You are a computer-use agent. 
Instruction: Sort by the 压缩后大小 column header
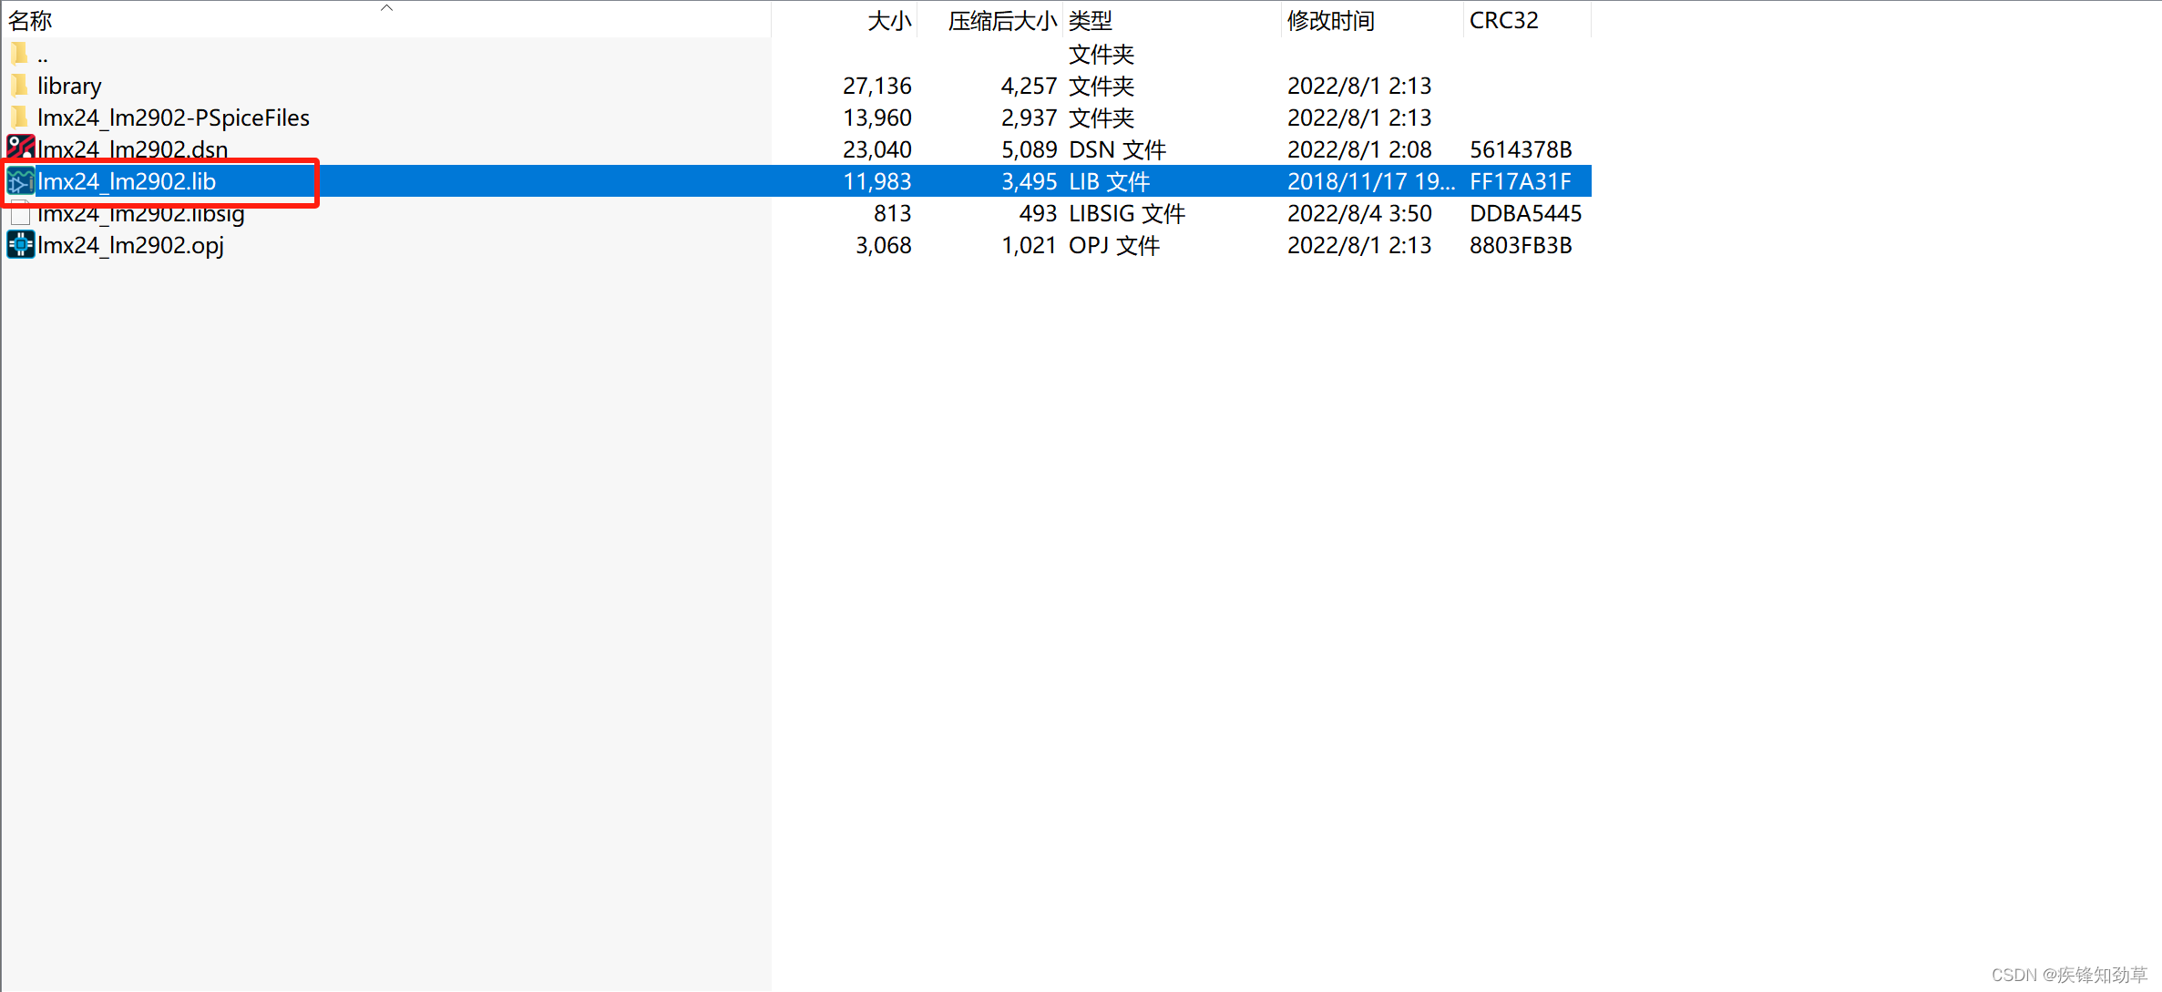click(1001, 20)
